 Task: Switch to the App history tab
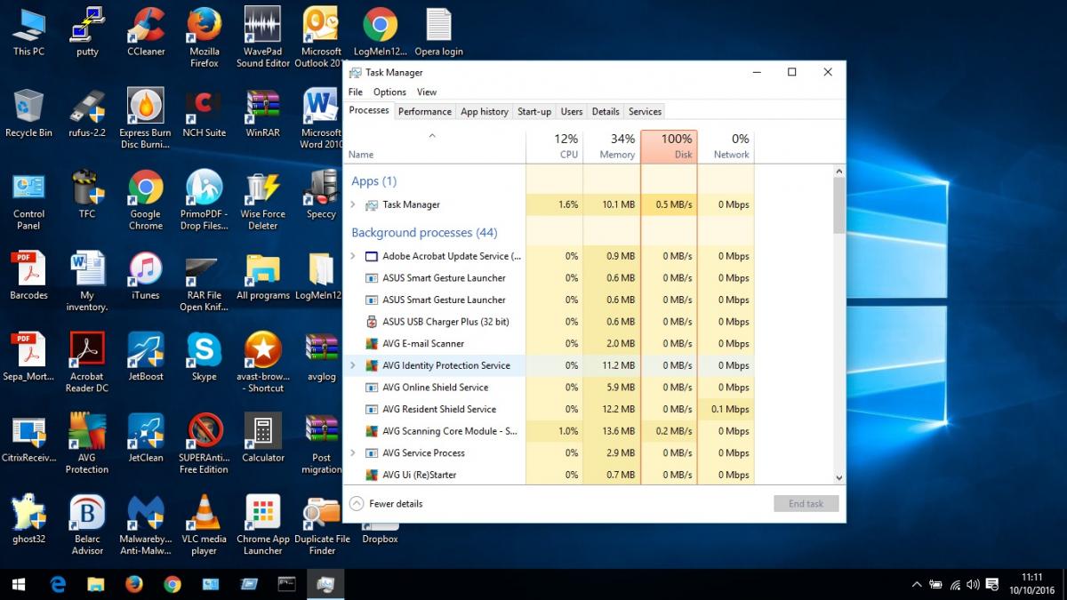click(x=484, y=112)
